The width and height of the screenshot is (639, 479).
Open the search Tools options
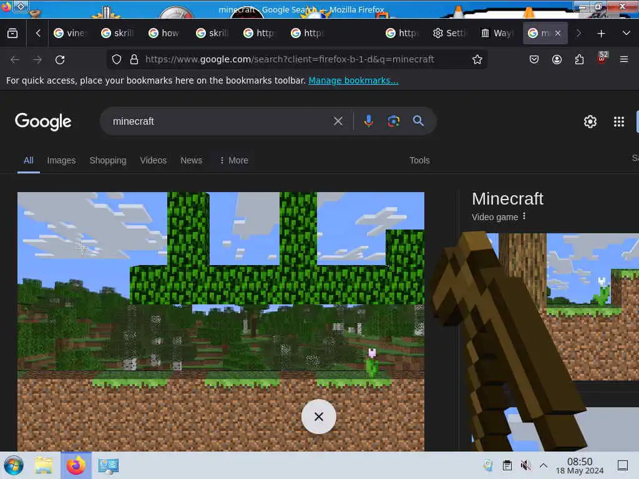(419, 160)
